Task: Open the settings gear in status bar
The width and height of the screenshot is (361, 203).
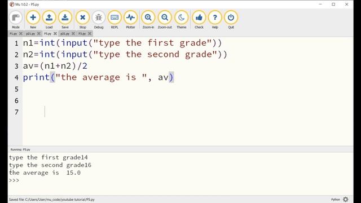Action: [x=346, y=199]
